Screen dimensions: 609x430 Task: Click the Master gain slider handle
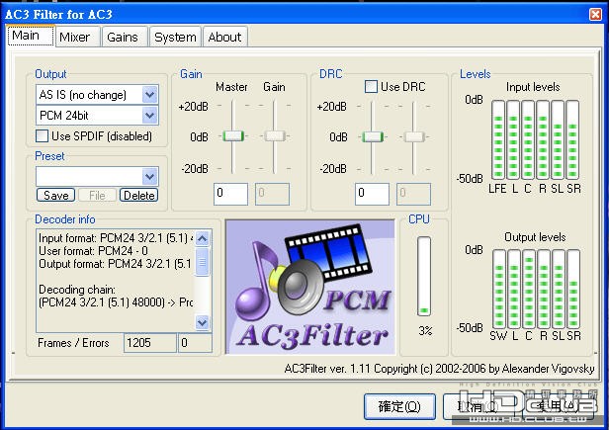(x=233, y=136)
